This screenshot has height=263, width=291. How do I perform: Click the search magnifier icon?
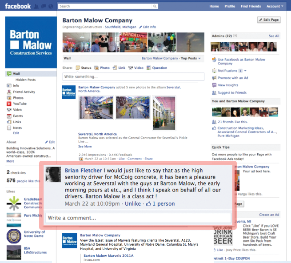pos(155,6)
